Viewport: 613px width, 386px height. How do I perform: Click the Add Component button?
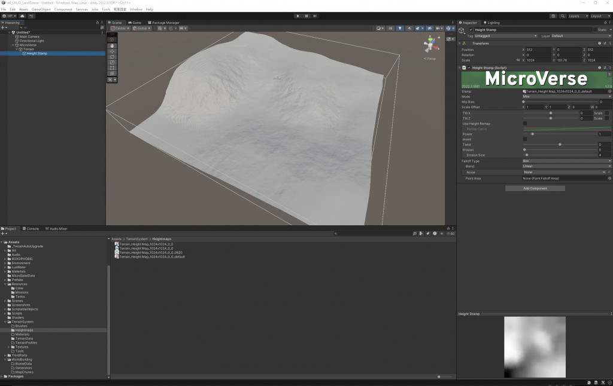535,188
